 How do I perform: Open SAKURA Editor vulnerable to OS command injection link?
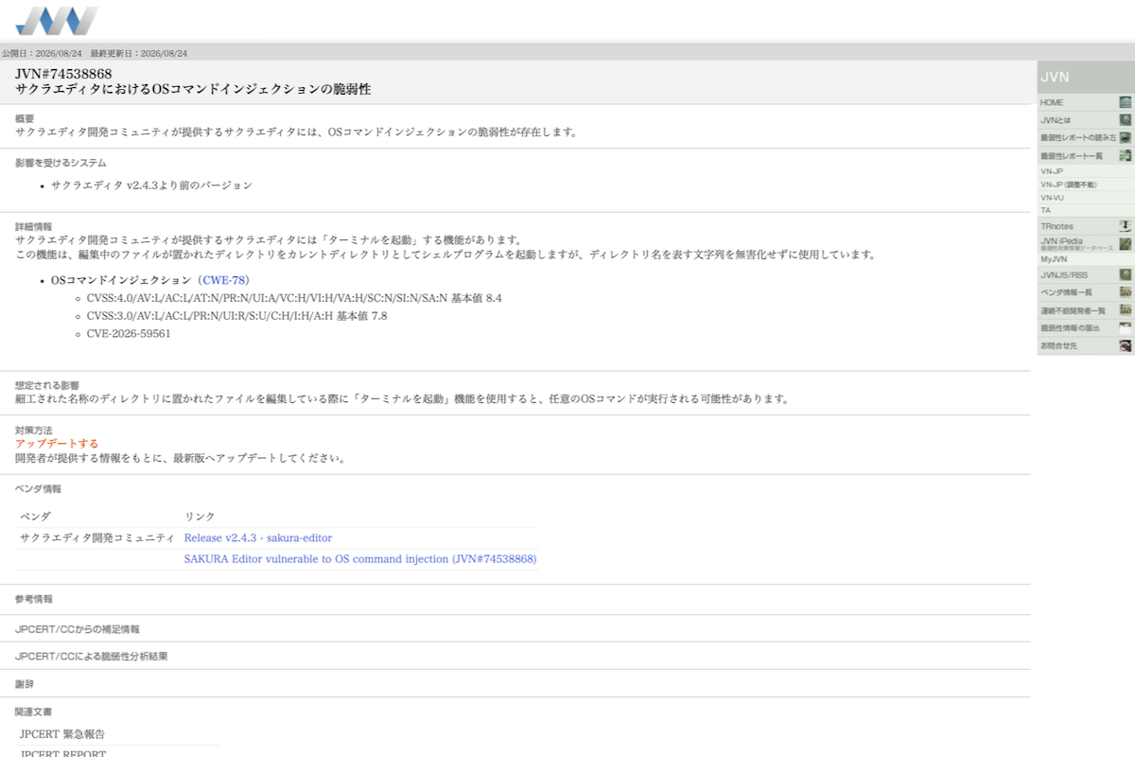pyautogui.click(x=360, y=559)
